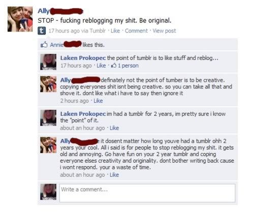Click the 'Write a comment...' field

147,193
